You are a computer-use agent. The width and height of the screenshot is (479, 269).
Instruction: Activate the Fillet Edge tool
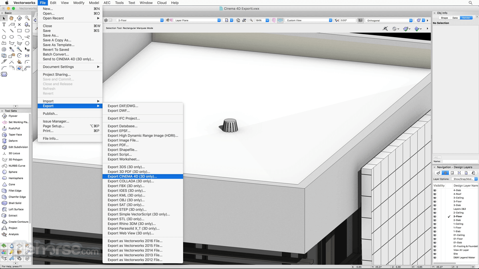[15, 190]
